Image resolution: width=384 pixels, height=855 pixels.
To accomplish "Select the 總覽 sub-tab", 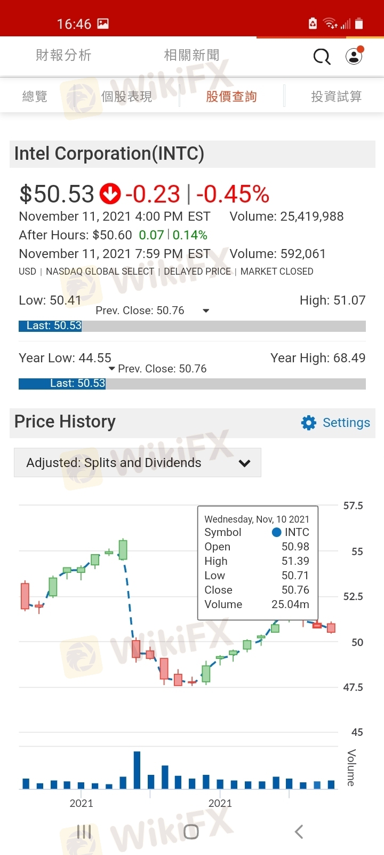I will (x=35, y=96).
